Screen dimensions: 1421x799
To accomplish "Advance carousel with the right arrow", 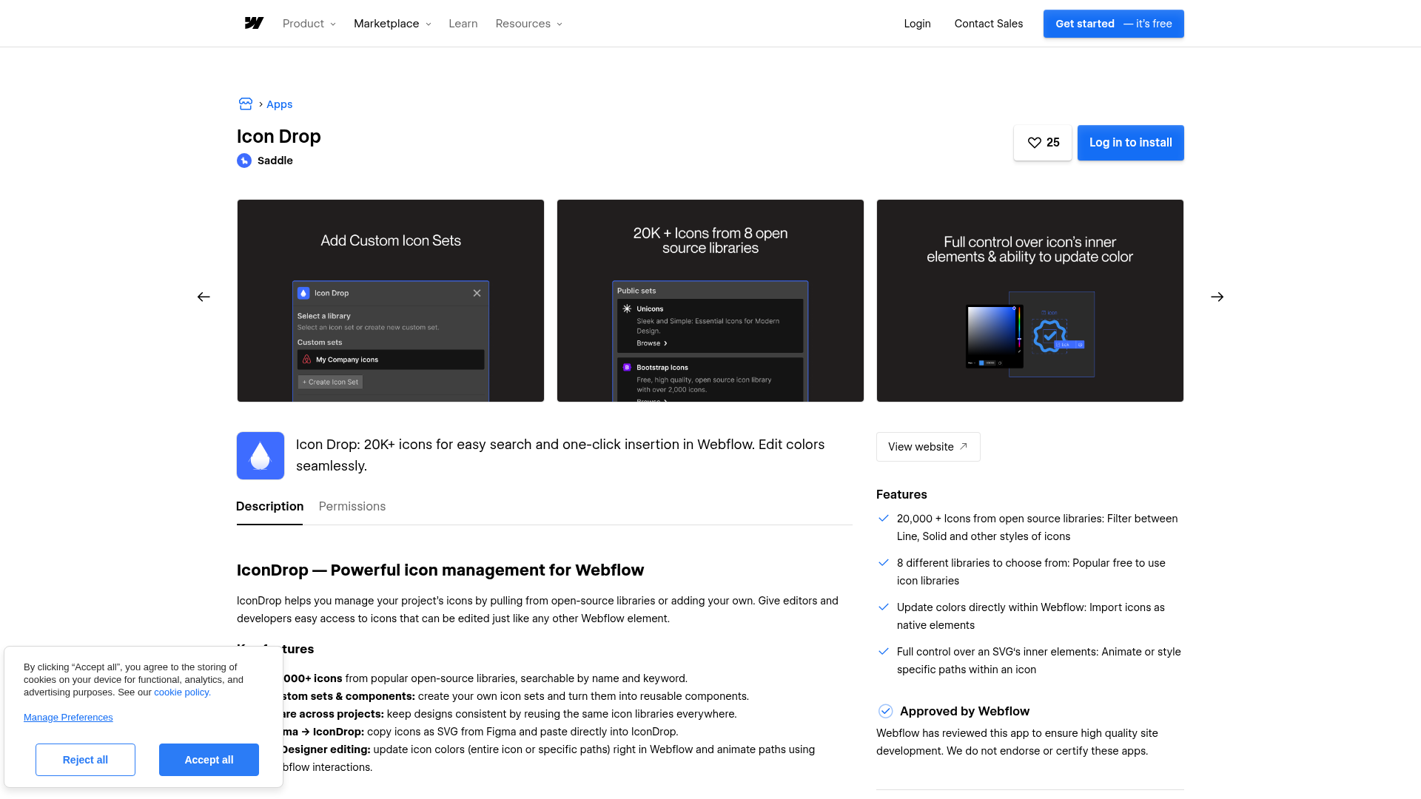I will point(1217,297).
